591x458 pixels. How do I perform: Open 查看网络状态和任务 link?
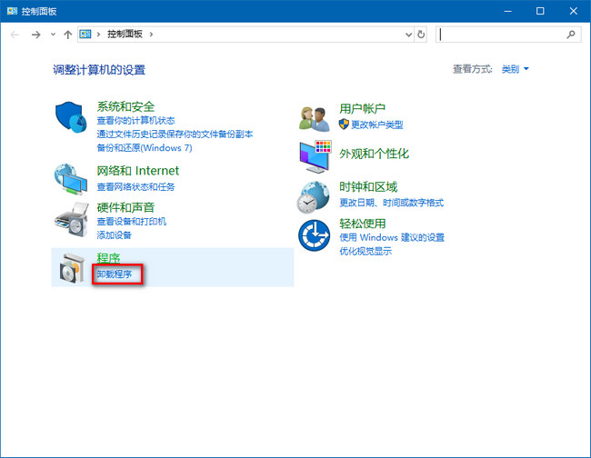(135, 187)
